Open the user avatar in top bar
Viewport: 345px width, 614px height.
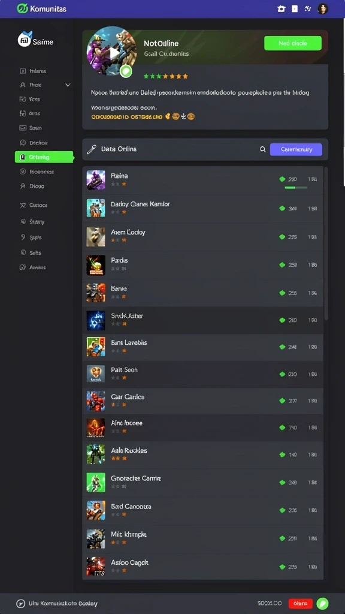[x=322, y=8]
